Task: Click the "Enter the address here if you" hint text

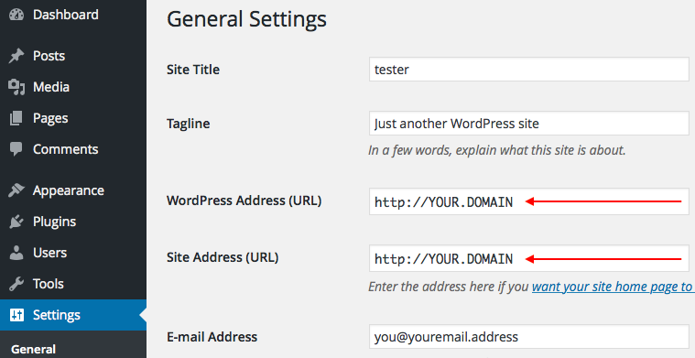Action: [x=449, y=287]
